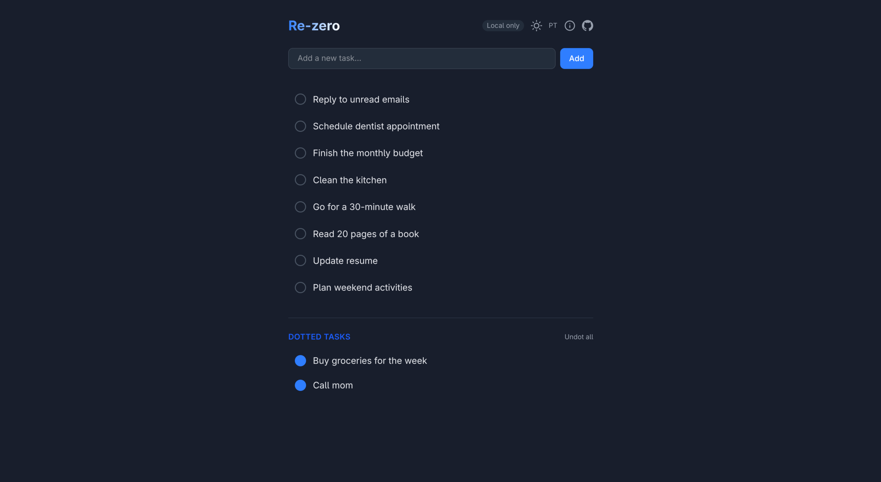Undot the Call mom blue dot
The width and height of the screenshot is (881, 482).
click(x=300, y=385)
